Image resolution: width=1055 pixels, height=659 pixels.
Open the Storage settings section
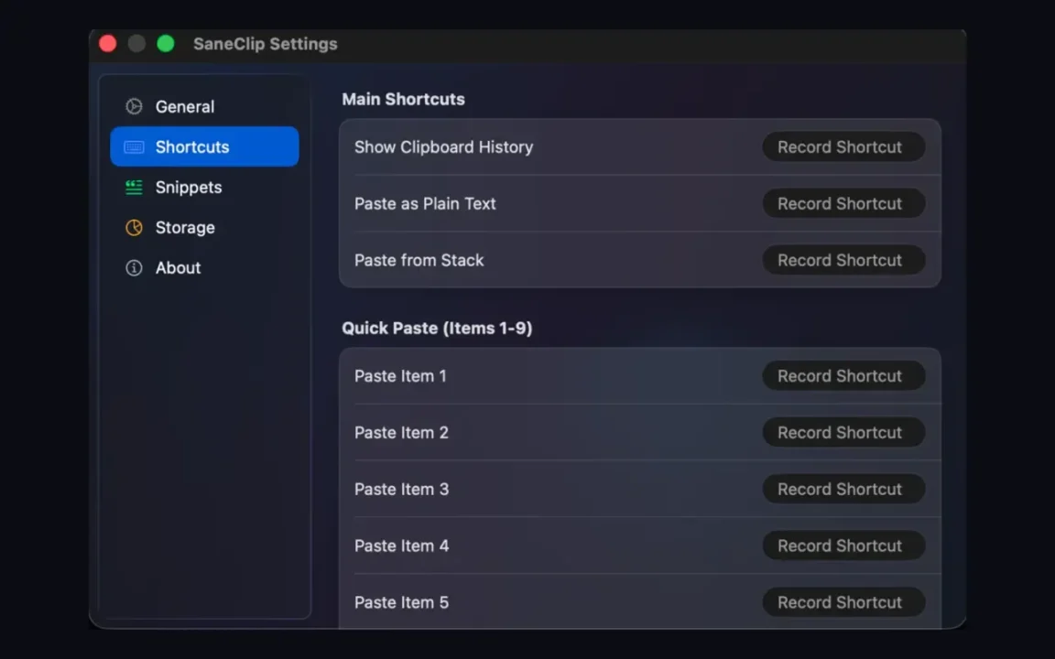204,227
